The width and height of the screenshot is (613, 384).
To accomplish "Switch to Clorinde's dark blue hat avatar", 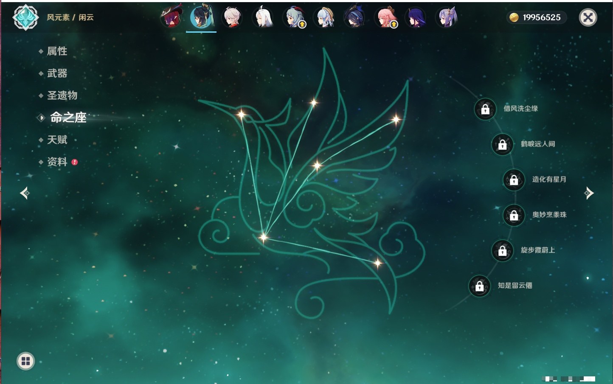I will pos(354,17).
